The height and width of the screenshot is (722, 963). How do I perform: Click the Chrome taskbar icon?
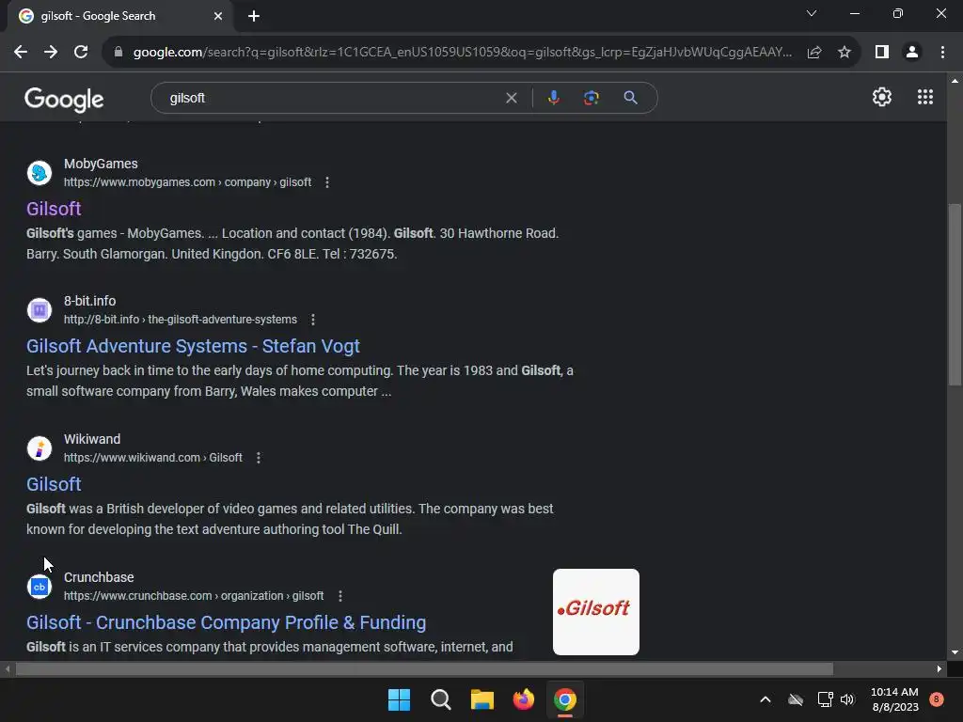[x=565, y=699]
